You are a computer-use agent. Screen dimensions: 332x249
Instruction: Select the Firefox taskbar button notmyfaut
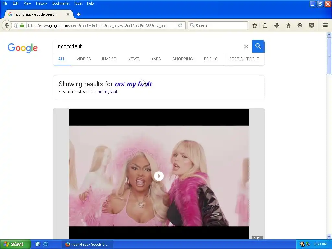pyautogui.click(x=88, y=244)
